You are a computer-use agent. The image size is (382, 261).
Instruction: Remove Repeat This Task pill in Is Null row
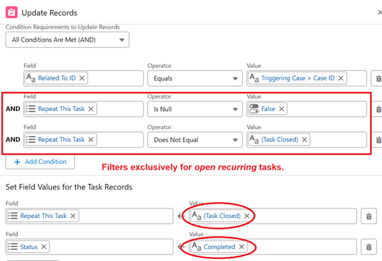[x=91, y=109]
